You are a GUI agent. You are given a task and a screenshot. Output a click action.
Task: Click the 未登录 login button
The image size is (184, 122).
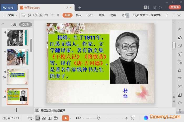coord(175,7)
